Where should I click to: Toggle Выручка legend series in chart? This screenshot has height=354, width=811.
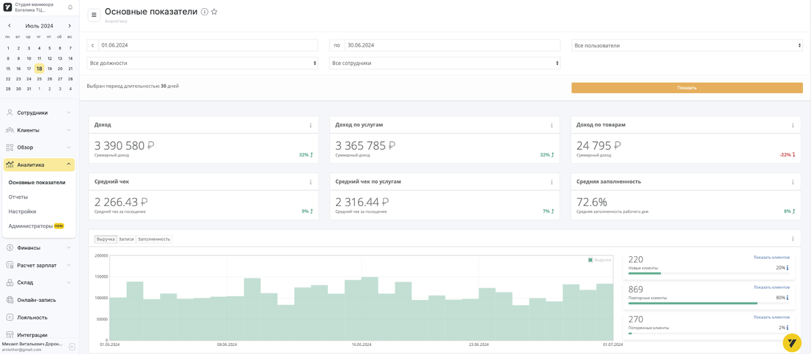599,260
